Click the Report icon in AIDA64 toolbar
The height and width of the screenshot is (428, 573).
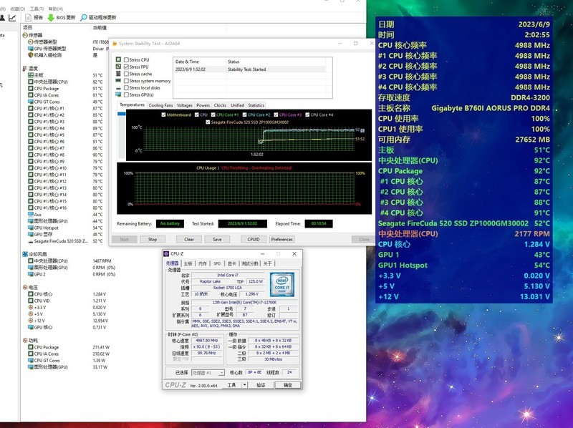click(x=28, y=17)
